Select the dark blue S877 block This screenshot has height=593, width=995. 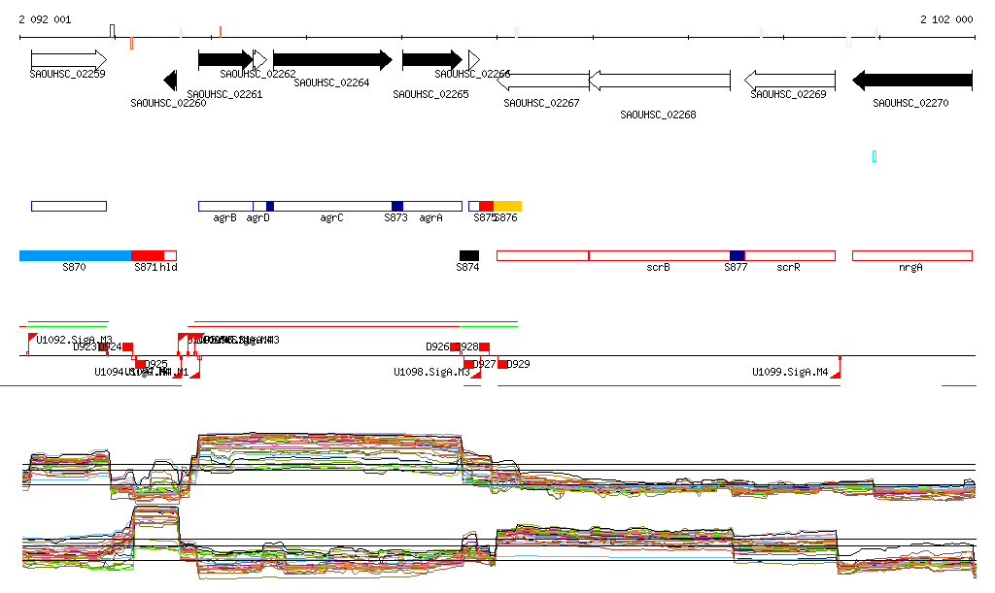[737, 255]
